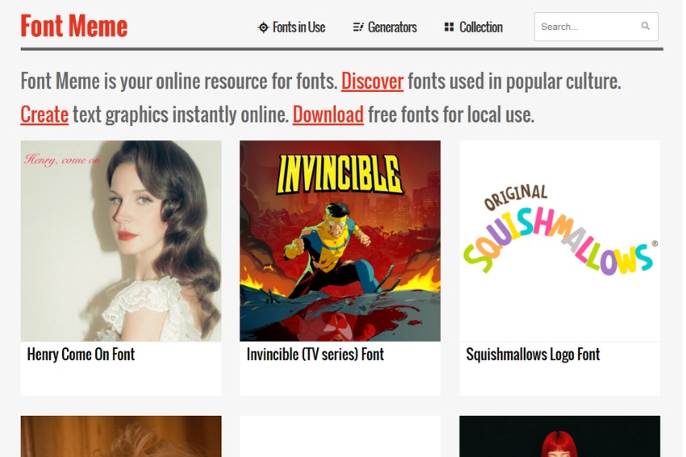
Task: Follow the Discover link
Action: pyautogui.click(x=372, y=81)
